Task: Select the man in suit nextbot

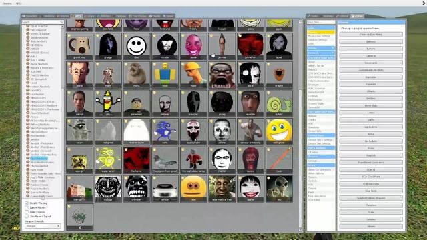Action: (79, 103)
